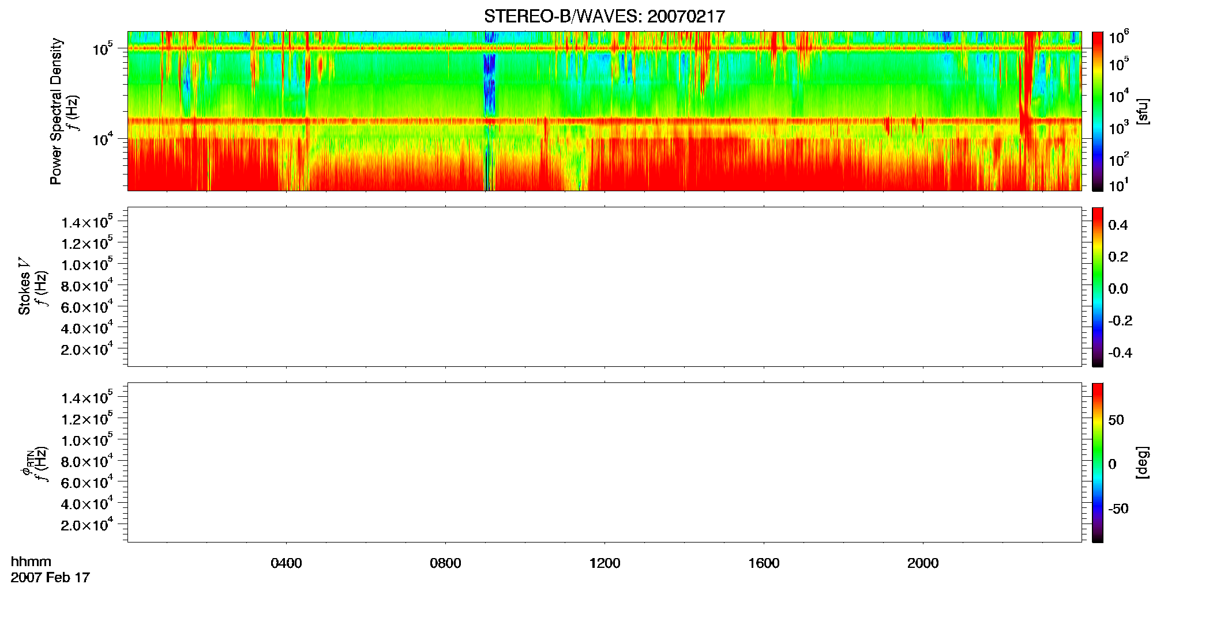
Task: Click the empty phi RTN plot panel
Action: (x=604, y=462)
